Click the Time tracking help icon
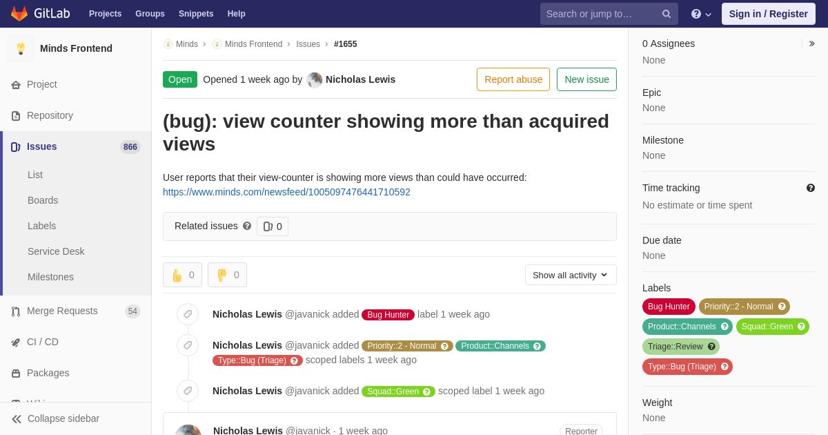Screen dimensions: 828x435 pyautogui.click(x=811, y=188)
